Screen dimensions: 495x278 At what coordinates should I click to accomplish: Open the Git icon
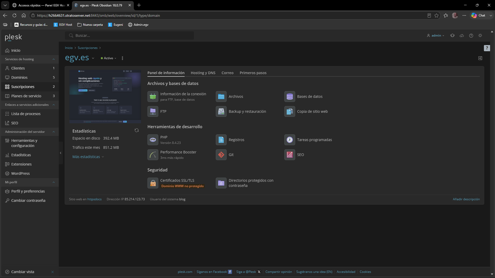coord(221,155)
